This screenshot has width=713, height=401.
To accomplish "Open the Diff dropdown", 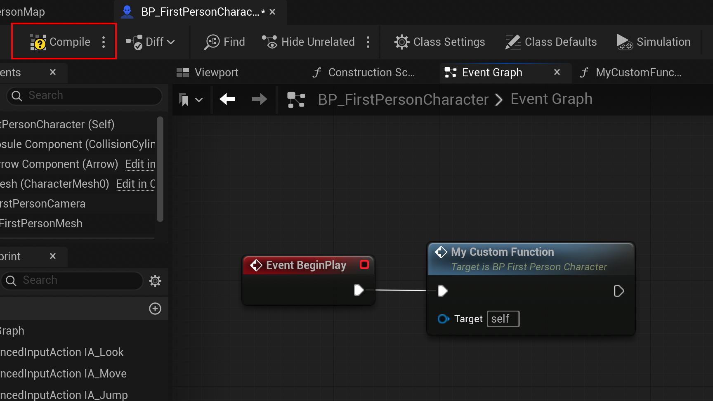I will coord(171,42).
